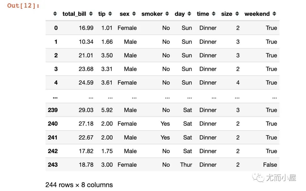This screenshot has height=191, width=306.
Task: Click the 244 rows × 8 columns summary
Action: [79, 185]
